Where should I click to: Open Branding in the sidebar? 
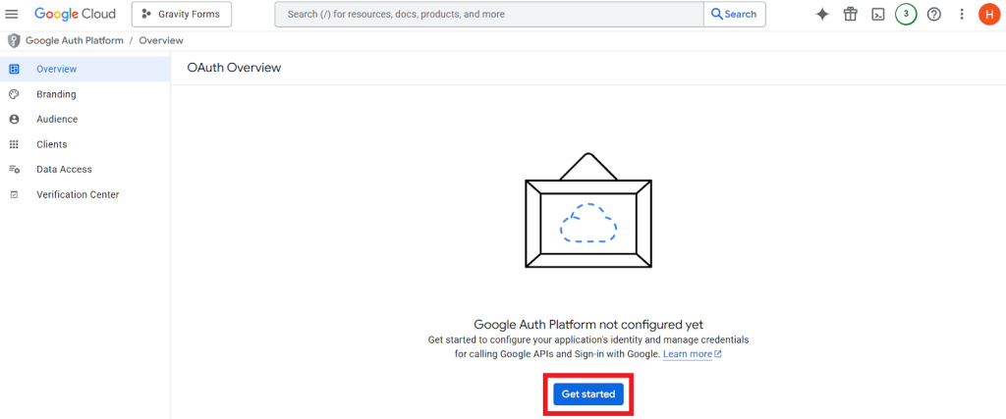click(x=84, y=94)
